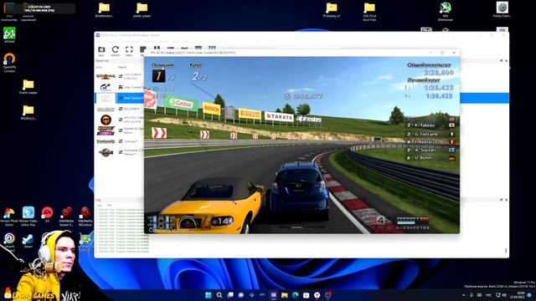Viewport: 536px width, 301px height.
Task: Click the log panel scrollbar handle
Action: (x=506, y=251)
